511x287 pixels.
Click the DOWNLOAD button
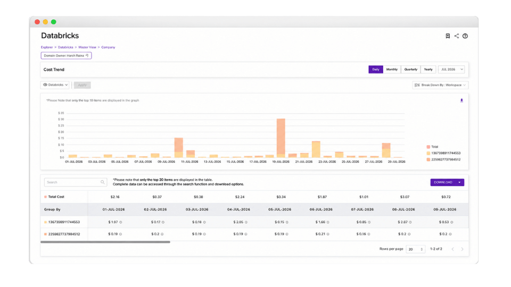click(447, 182)
